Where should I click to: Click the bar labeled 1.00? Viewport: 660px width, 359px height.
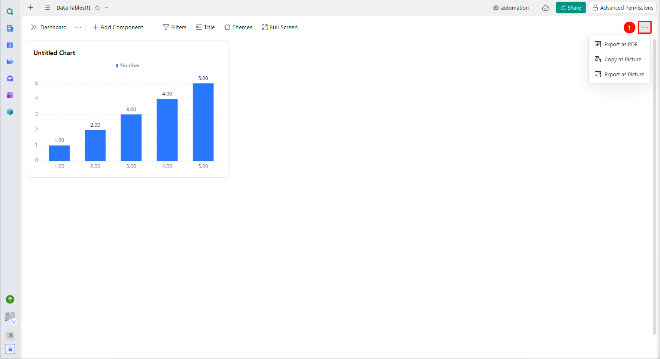(x=59, y=153)
